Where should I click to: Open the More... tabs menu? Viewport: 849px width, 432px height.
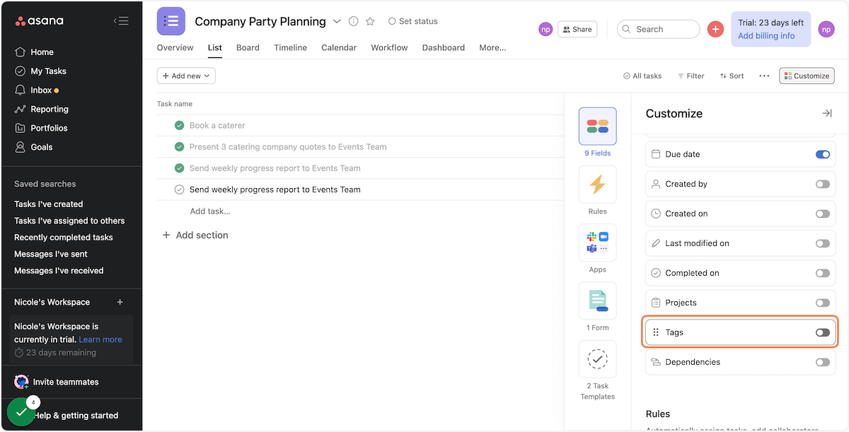(x=492, y=47)
